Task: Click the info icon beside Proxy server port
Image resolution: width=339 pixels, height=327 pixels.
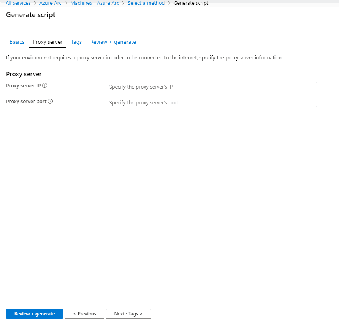Action: pos(50,101)
